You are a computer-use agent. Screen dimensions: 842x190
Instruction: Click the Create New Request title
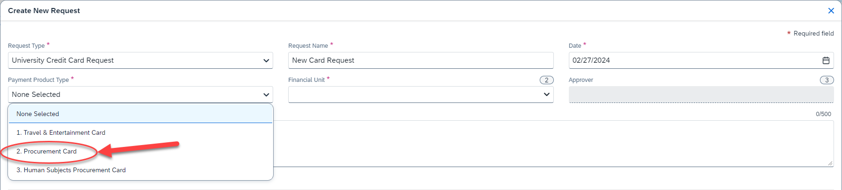click(x=44, y=11)
